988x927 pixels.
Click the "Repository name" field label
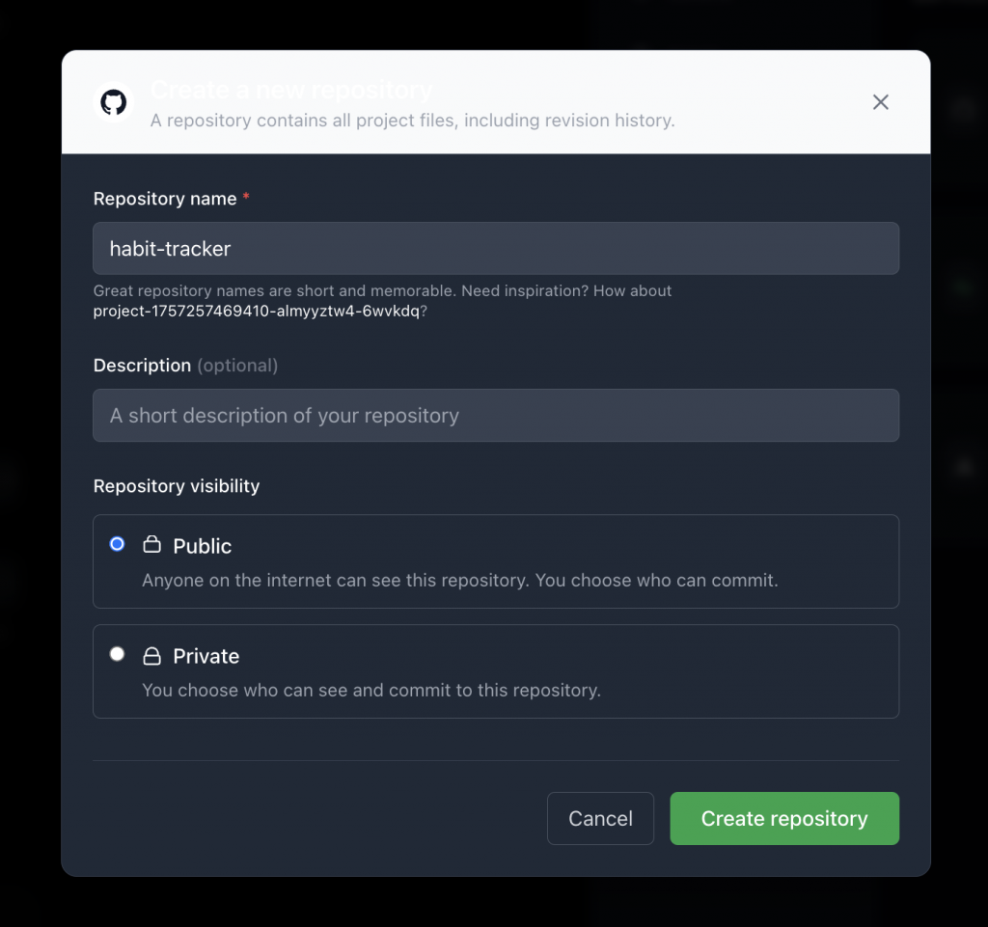[x=165, y=199]
